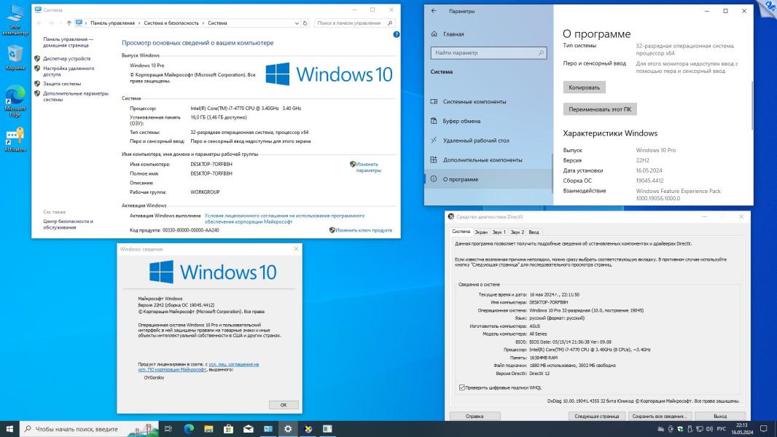The height and width of the screenshot is (437, 777).
Task: Open Task View on the taskbar
Action: (168, 429)
